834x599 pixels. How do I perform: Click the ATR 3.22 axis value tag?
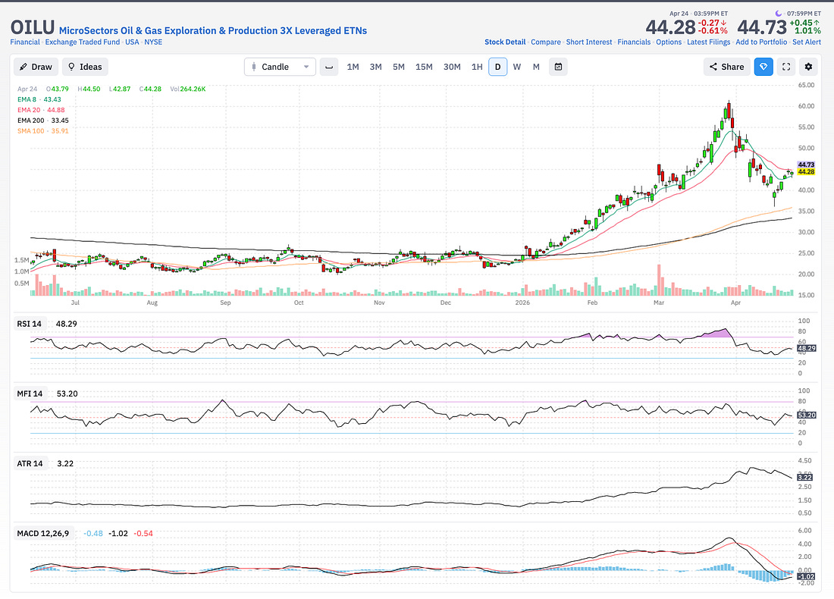pyautogui.click(x=804, y=477)
